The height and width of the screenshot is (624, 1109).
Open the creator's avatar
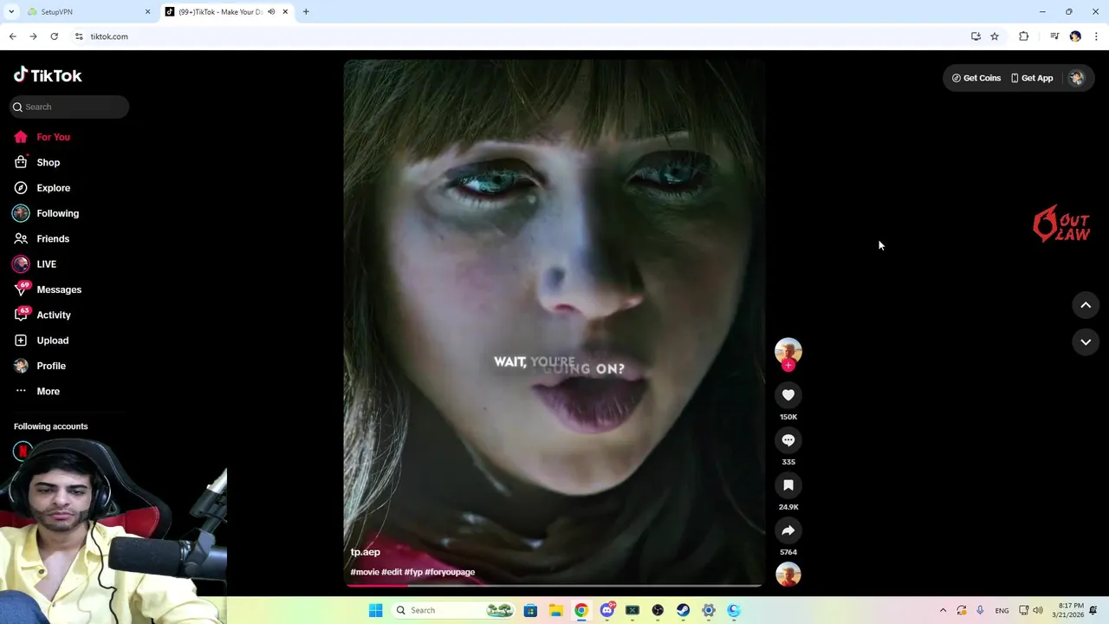788,350
